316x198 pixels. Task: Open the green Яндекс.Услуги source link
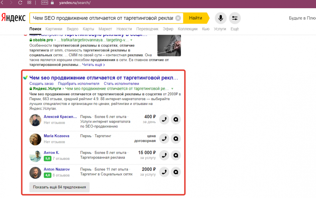point(47,89)
